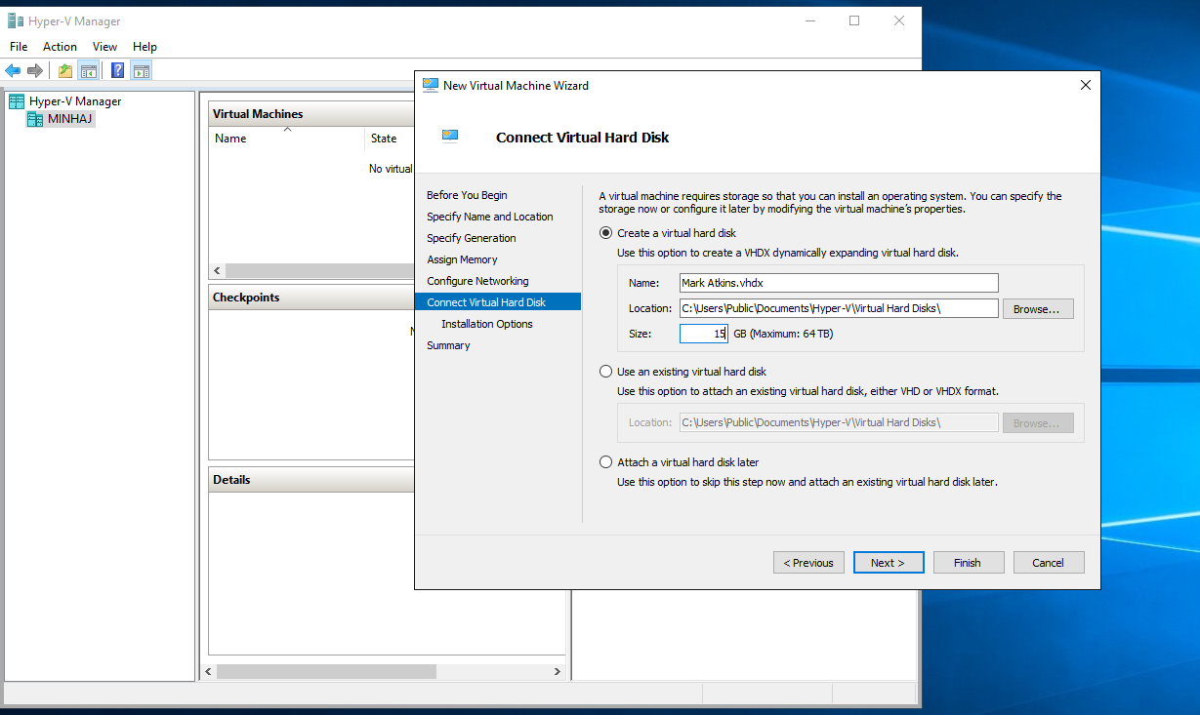Image resolution: width=1200 pixels, height=715 pixels.
Task: Go back with the Previous button
Action: [808, 563]
